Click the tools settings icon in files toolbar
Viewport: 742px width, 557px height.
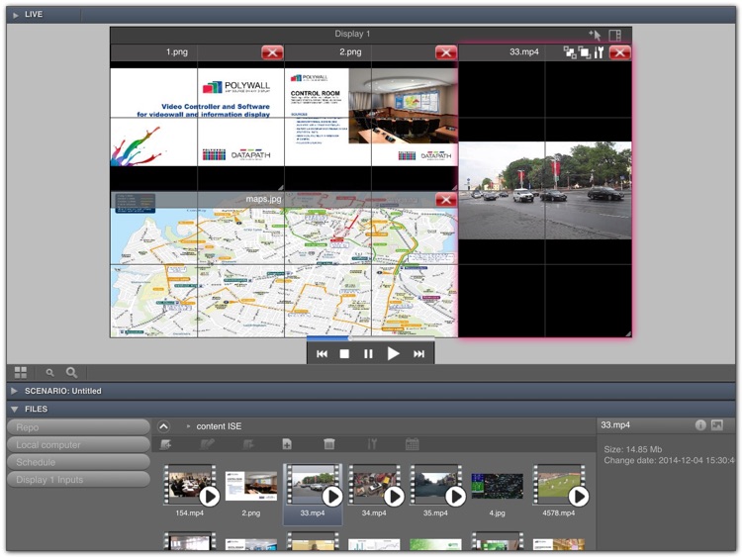tap(372, 444)
